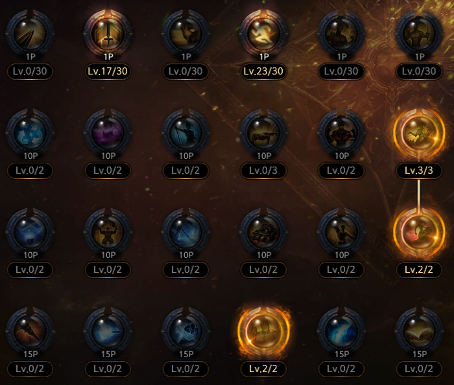
Task: Click the glowing skill orb at Lv.3/3
Action: 419,133
